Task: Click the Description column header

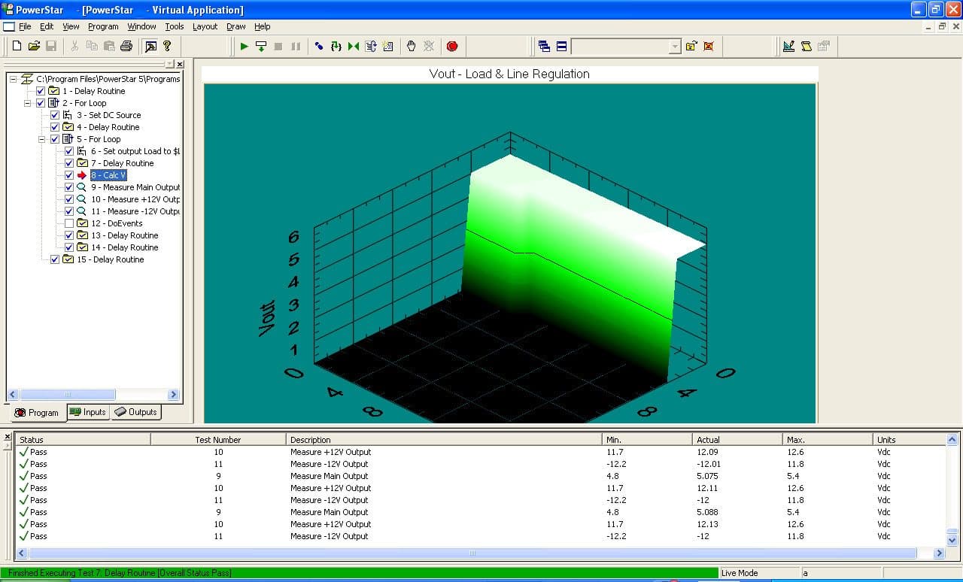Action: (445, 440)
